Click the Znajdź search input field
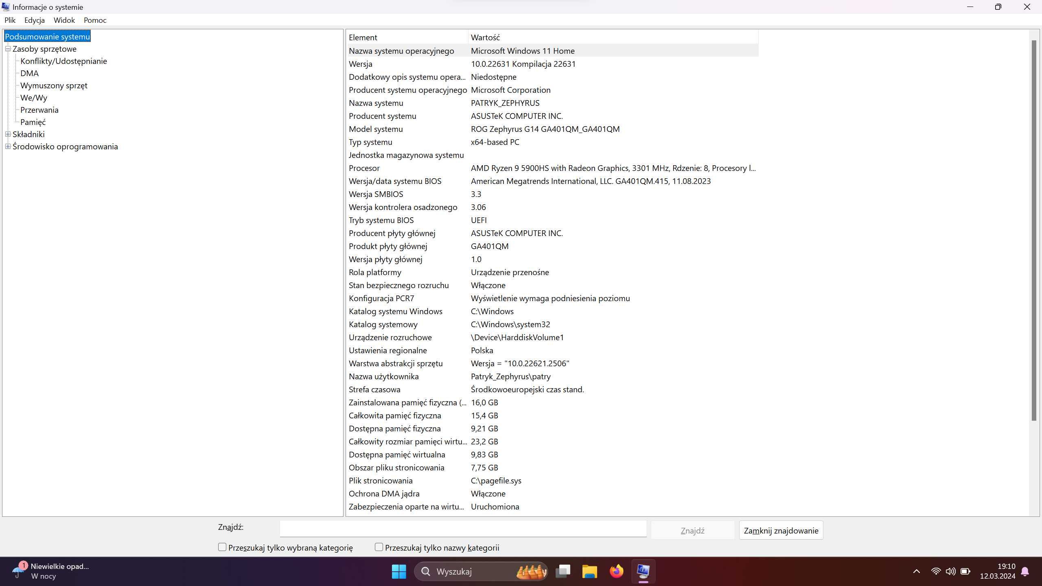The height and width of the screenshot is (586, 1042). click(463, 529)
